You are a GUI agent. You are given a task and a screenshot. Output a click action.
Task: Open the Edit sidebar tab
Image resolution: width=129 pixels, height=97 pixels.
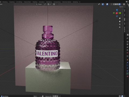(x=124, y=24)
